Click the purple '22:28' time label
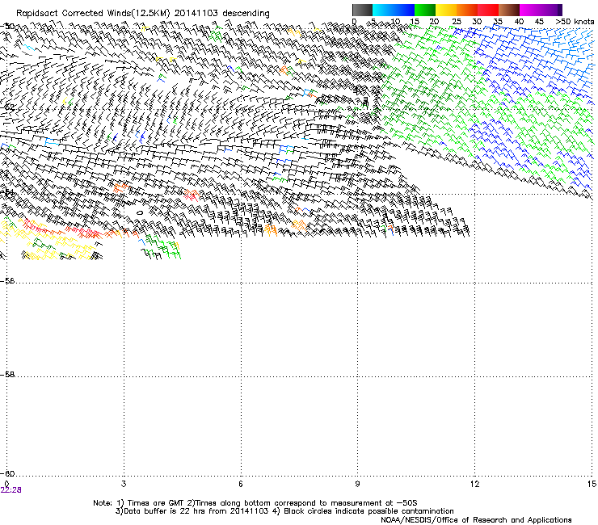Screen dimensions: 598x525 click(x=11, y=490)
